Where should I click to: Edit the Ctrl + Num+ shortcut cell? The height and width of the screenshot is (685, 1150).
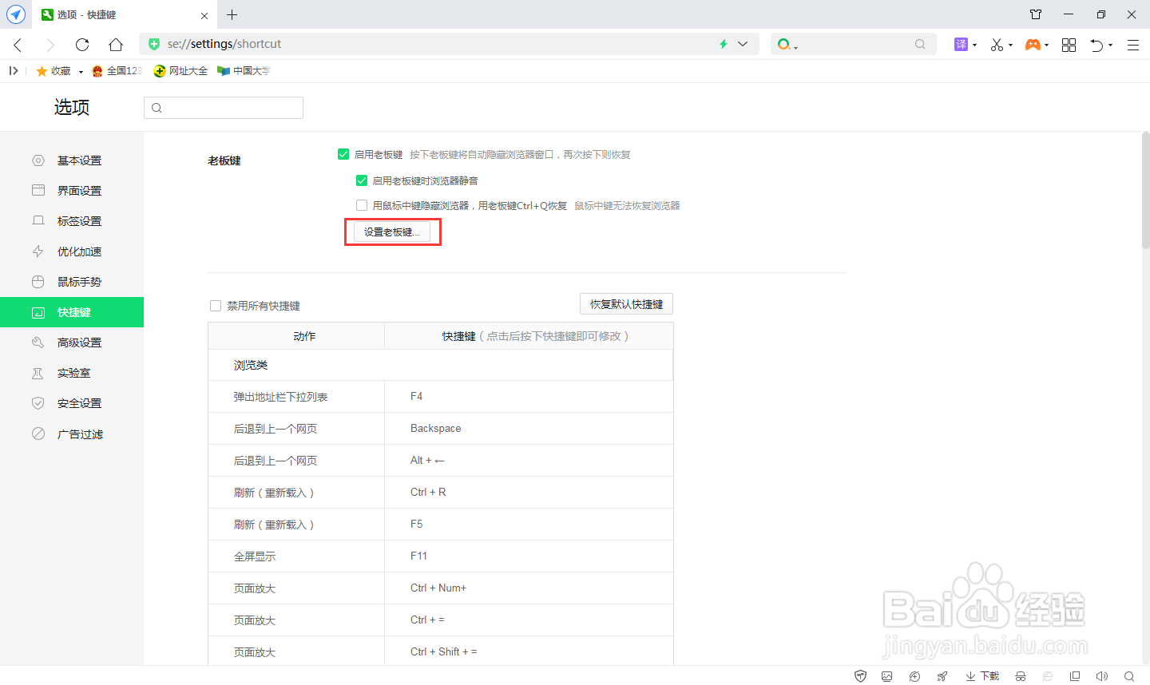529,588
